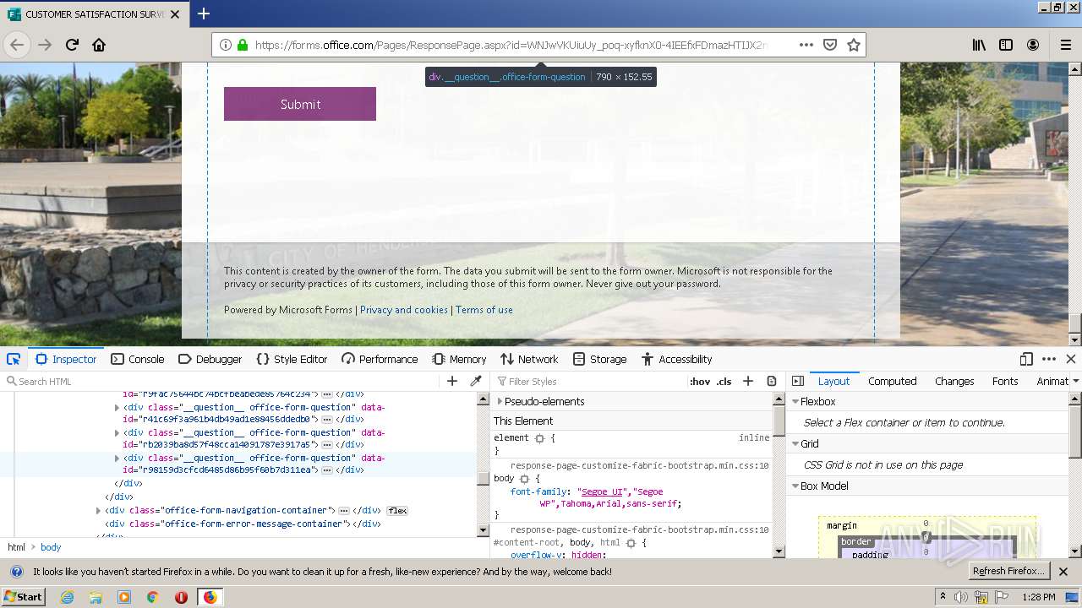Open page actions three-dot menu
Screen dimensions: 1082x608
(x=806, y=45)
